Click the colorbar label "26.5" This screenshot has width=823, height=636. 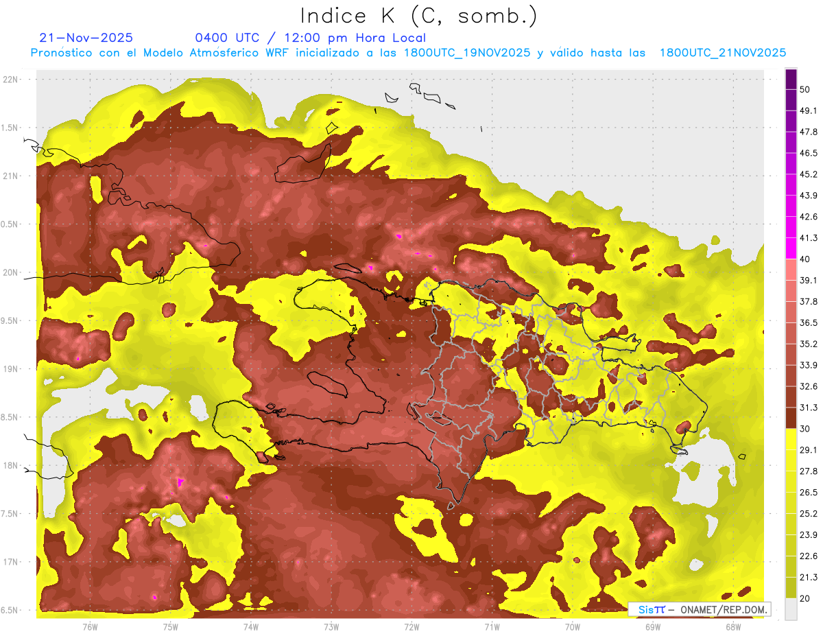(808, 492)
